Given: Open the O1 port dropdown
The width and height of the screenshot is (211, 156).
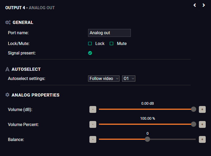Looking at the screenshot, I should click(129, 79).
